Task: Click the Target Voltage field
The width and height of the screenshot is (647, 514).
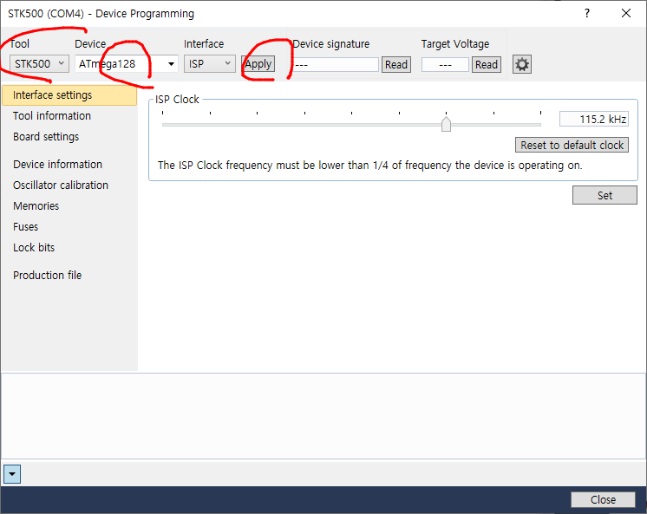Action: click(x=445, y=65)
